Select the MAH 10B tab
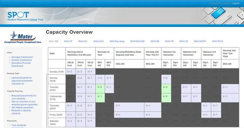Viewport: 244px width, 128px height. coord(53,41)
